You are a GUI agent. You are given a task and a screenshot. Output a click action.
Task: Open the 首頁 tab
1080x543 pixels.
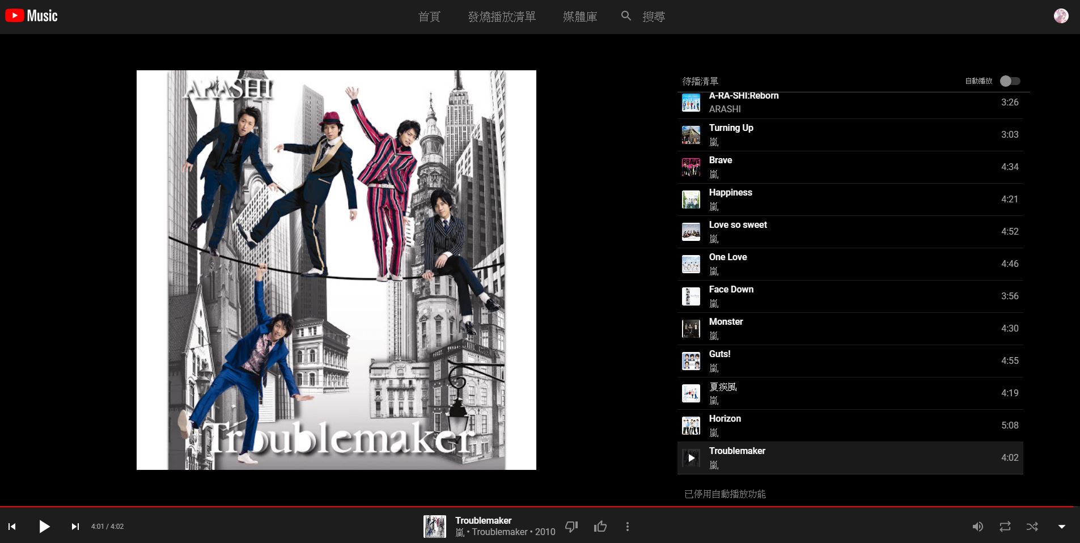(x=429, y=17)
